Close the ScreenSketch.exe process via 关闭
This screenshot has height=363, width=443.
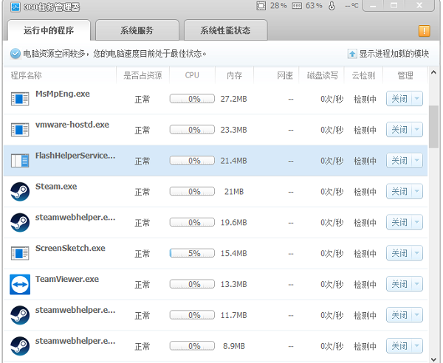click(x=399, y=254)
